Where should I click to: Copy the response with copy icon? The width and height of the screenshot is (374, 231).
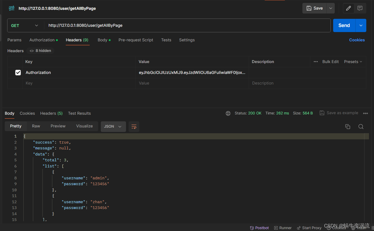(x=348, y=127)
